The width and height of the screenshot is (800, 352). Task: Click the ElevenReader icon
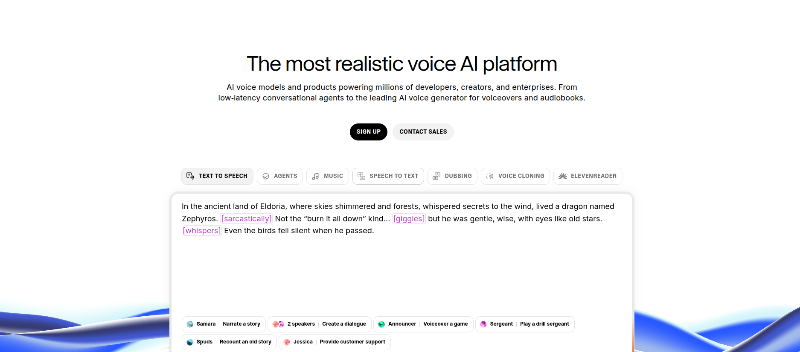pos(563,176)
